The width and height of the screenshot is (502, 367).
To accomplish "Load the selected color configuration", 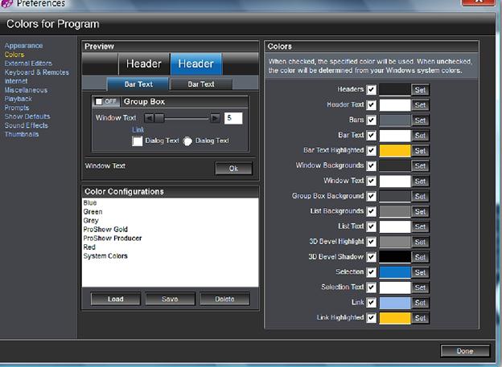I will 116,299.
